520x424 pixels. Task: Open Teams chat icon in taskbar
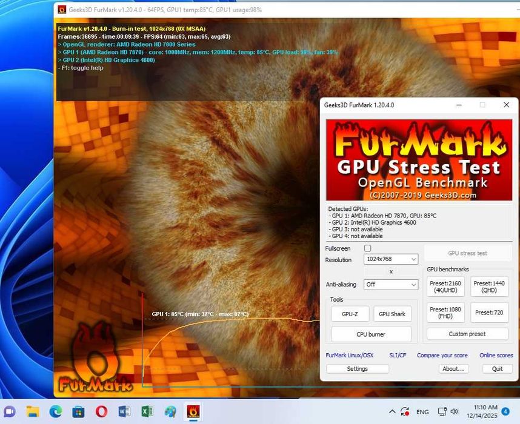(10, 412)
